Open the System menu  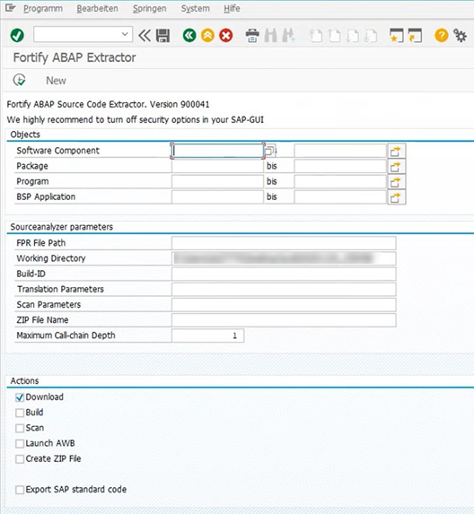[x=196, y=9]
